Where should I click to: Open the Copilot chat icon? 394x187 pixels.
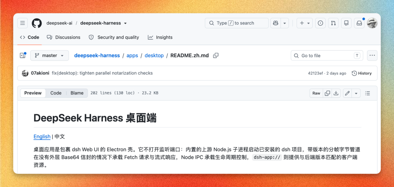click(276, 23)
